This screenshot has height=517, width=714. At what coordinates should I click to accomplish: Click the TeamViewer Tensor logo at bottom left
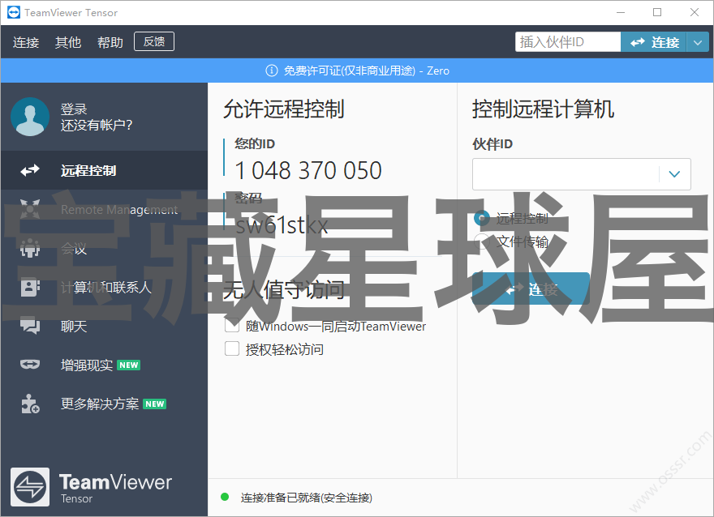pyautogui.click(x=30, y=487)
